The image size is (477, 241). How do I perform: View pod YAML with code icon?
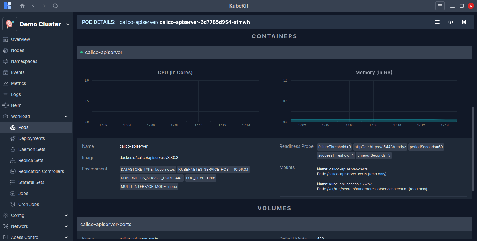tap(450, 22)
